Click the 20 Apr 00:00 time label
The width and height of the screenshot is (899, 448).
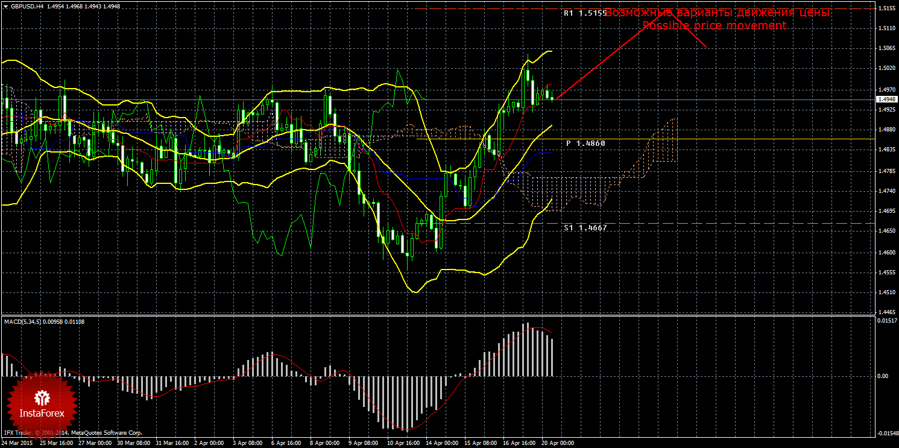557,443
